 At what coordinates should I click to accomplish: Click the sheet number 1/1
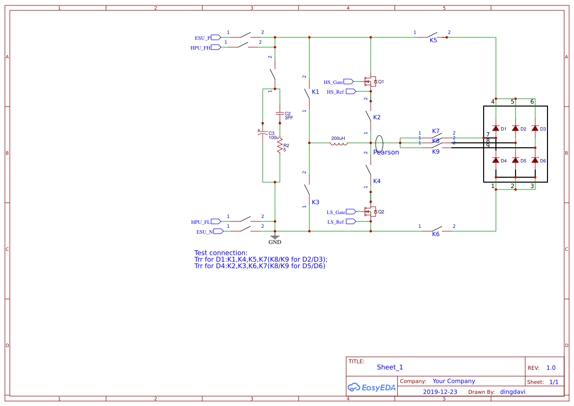(554, 382)
